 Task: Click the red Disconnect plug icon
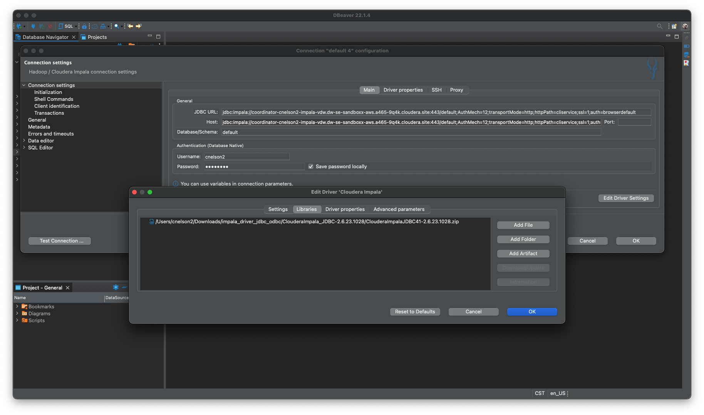[50, 26]
